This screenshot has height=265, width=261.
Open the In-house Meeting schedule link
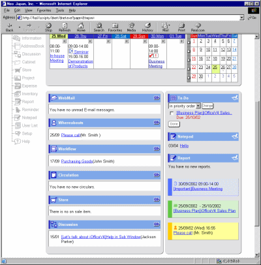click(x=57, y=58)
